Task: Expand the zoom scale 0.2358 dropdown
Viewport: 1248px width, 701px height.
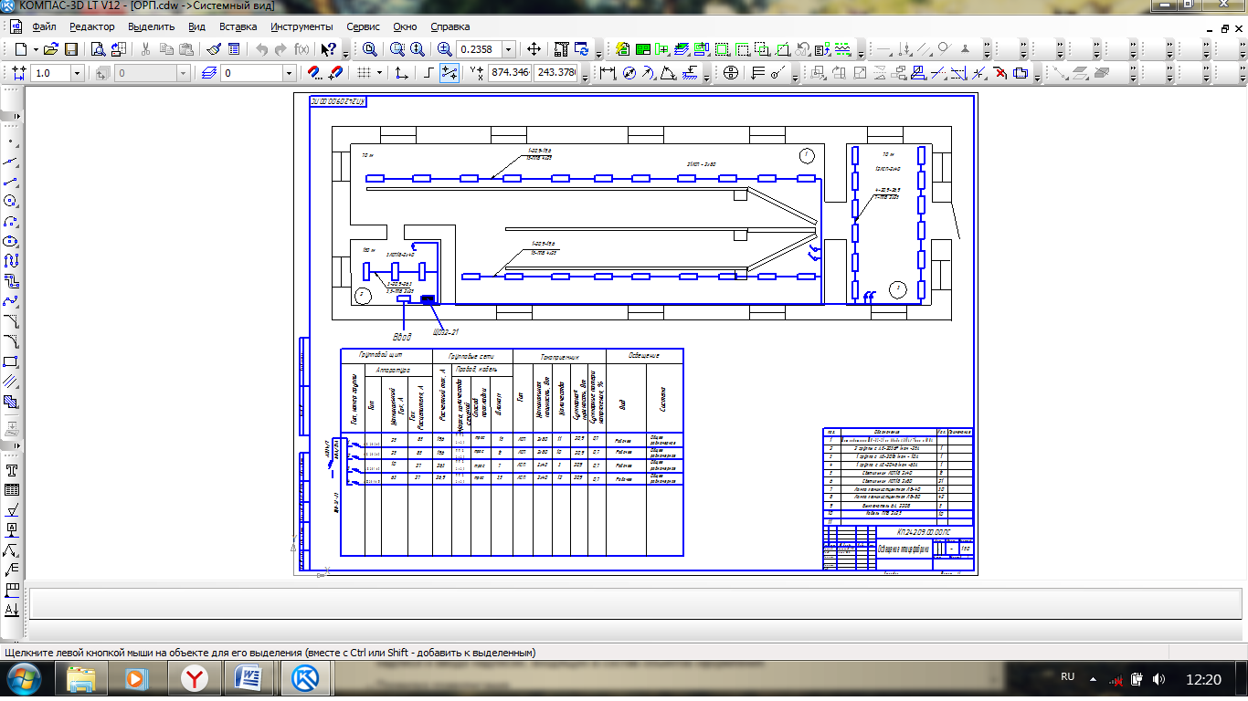Action: [509, 49]
